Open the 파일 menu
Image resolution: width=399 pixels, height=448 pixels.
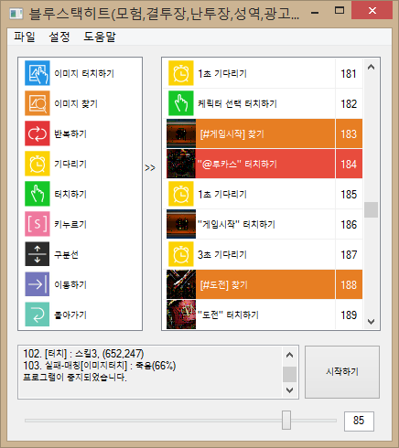tap(25, 37)
